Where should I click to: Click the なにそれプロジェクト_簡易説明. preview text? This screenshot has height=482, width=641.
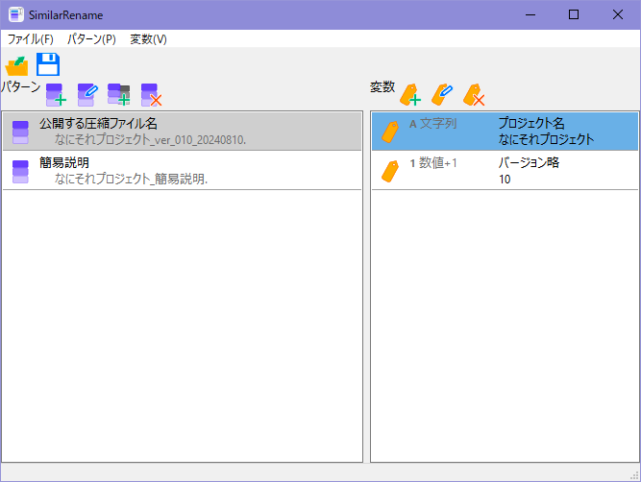coord(132,179)
